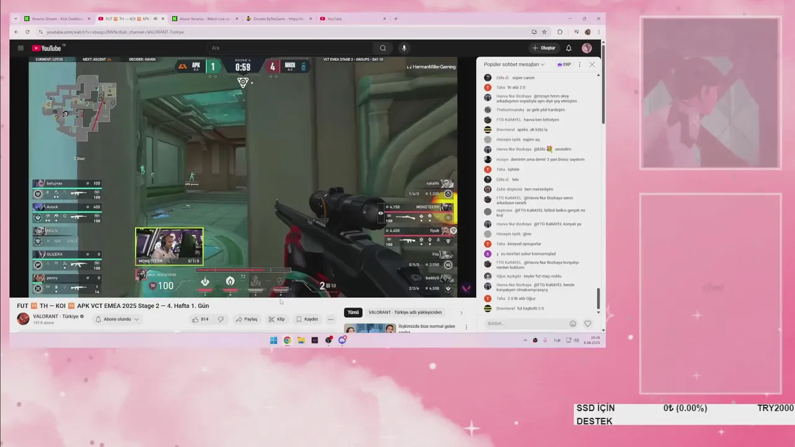Screen dimensions: 795x447
Task: Click the 0XP crown badge in chat
Action: point(564,65)
